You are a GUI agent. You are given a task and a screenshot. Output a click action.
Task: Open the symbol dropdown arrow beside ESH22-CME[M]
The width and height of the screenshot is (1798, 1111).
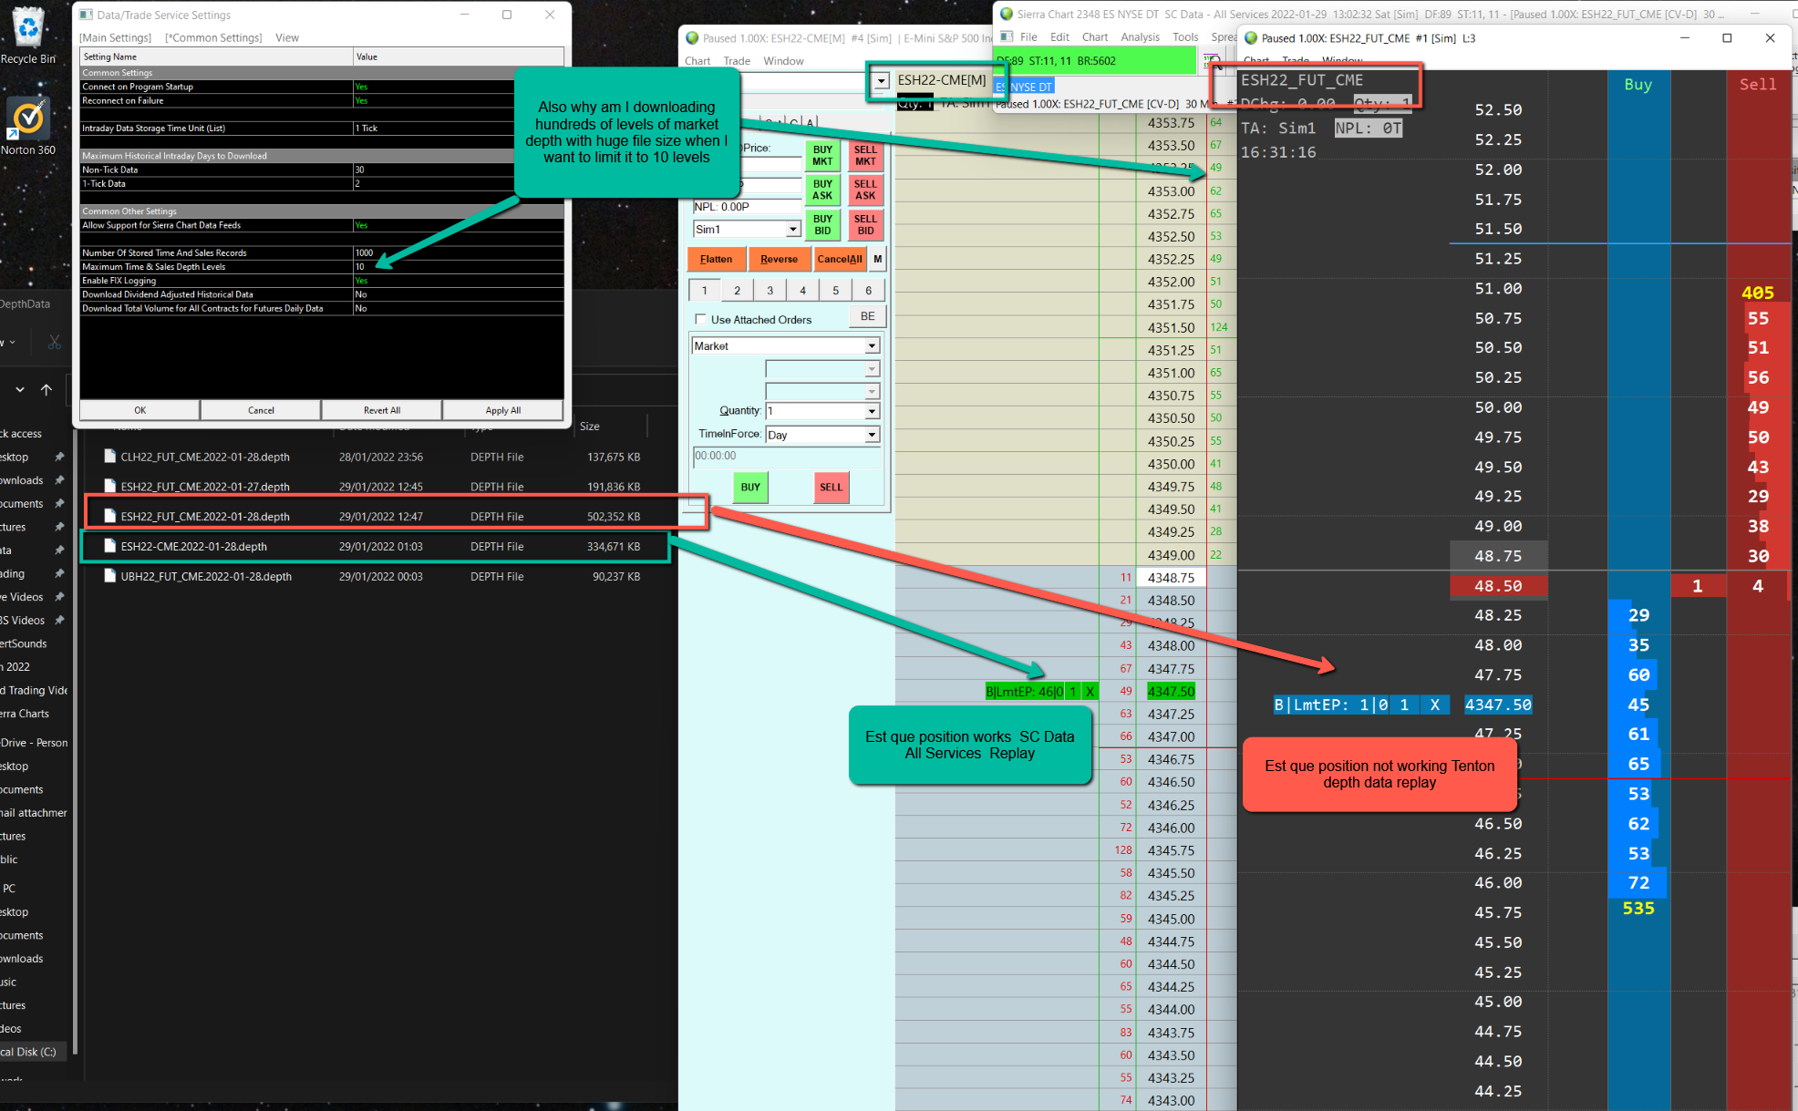click(881, 81)
